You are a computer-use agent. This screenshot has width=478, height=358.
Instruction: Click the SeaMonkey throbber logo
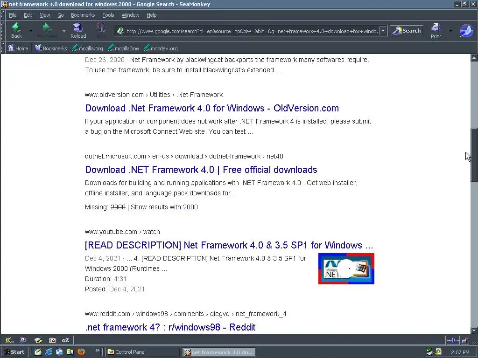(466, 31)
